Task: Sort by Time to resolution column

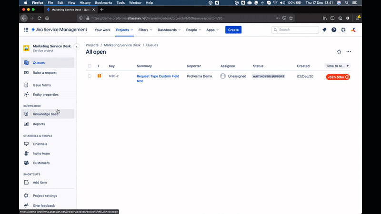Action: (x=337, y=66)
